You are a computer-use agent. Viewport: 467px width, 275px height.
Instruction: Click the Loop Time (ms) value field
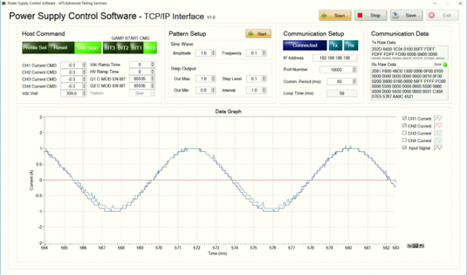[342, 93]
